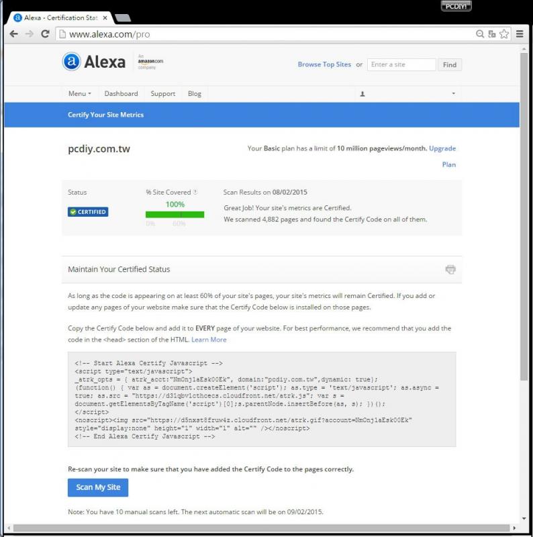Click the browser forward arrow
Viewport: 533px width, 537px height.
click(30, 34)
